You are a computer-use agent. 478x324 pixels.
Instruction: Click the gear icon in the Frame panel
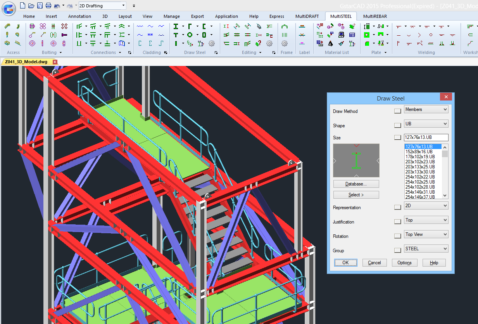285,43
